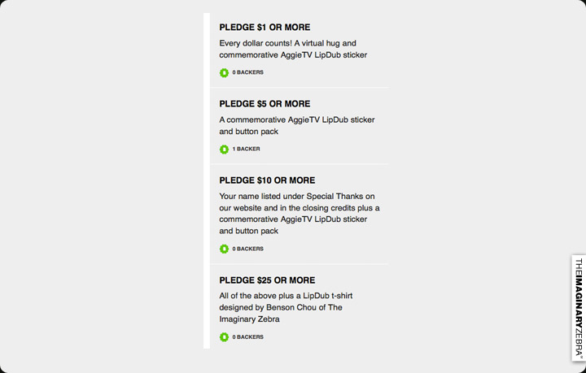Click green backer badge under $5 pledge
The image size is (586, 373).
pyautogui.click(x=224, y=150)
